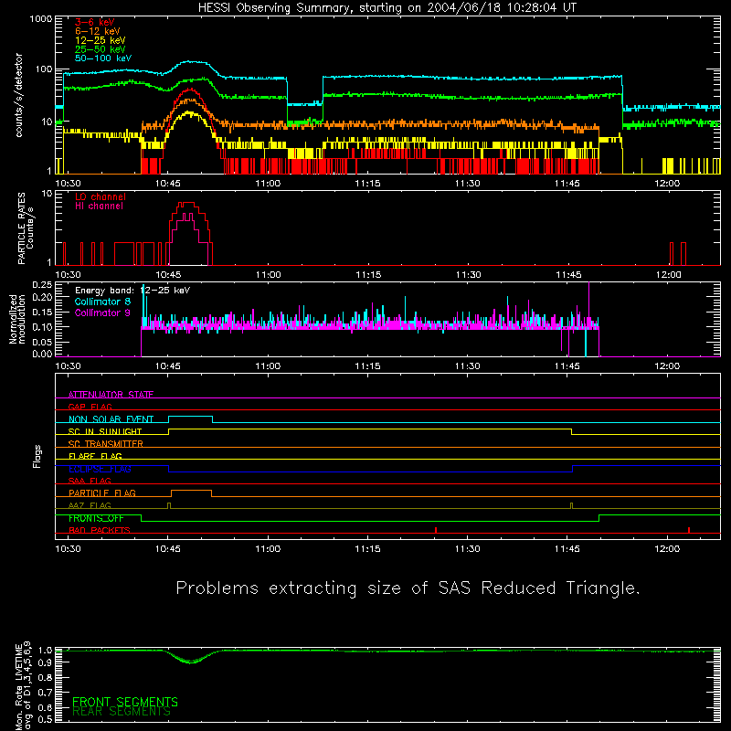Screen dimensions: 731x731
Task: Click the 'Energy band: 12-25 keV' label
Action: click(132, 291)
